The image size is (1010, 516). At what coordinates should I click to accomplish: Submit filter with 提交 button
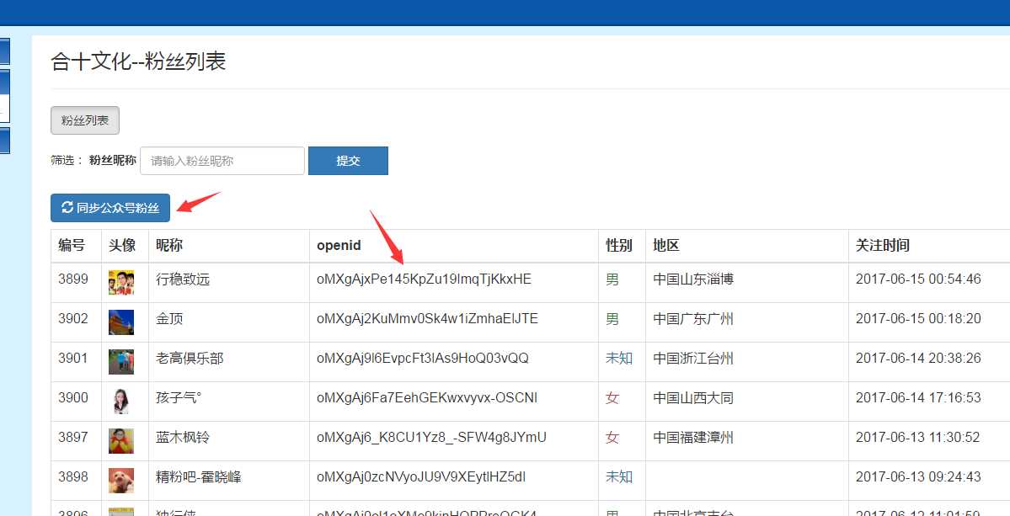[x=348, y=161]
